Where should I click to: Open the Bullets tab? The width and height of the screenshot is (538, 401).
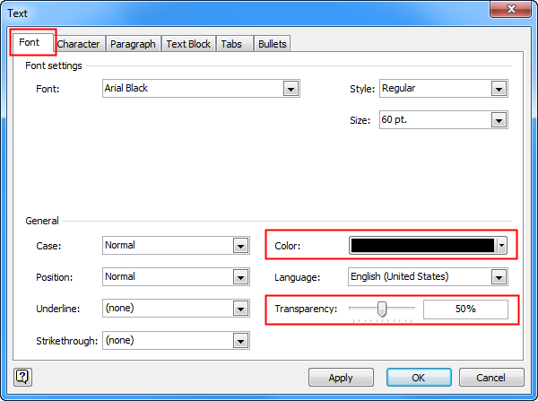pyautogui.click(x=272, y=44)
